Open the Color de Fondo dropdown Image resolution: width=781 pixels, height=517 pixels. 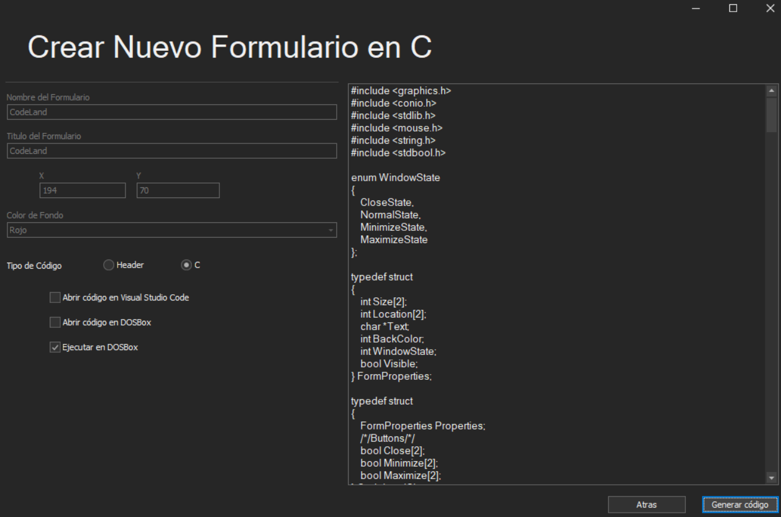point(172,230)
